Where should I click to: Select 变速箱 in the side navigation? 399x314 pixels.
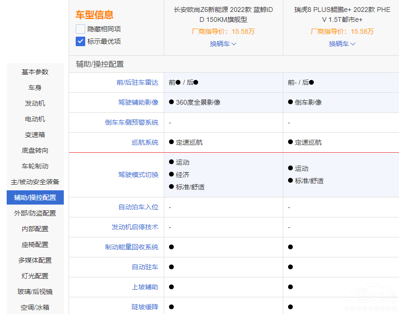[x=35, y=135]
